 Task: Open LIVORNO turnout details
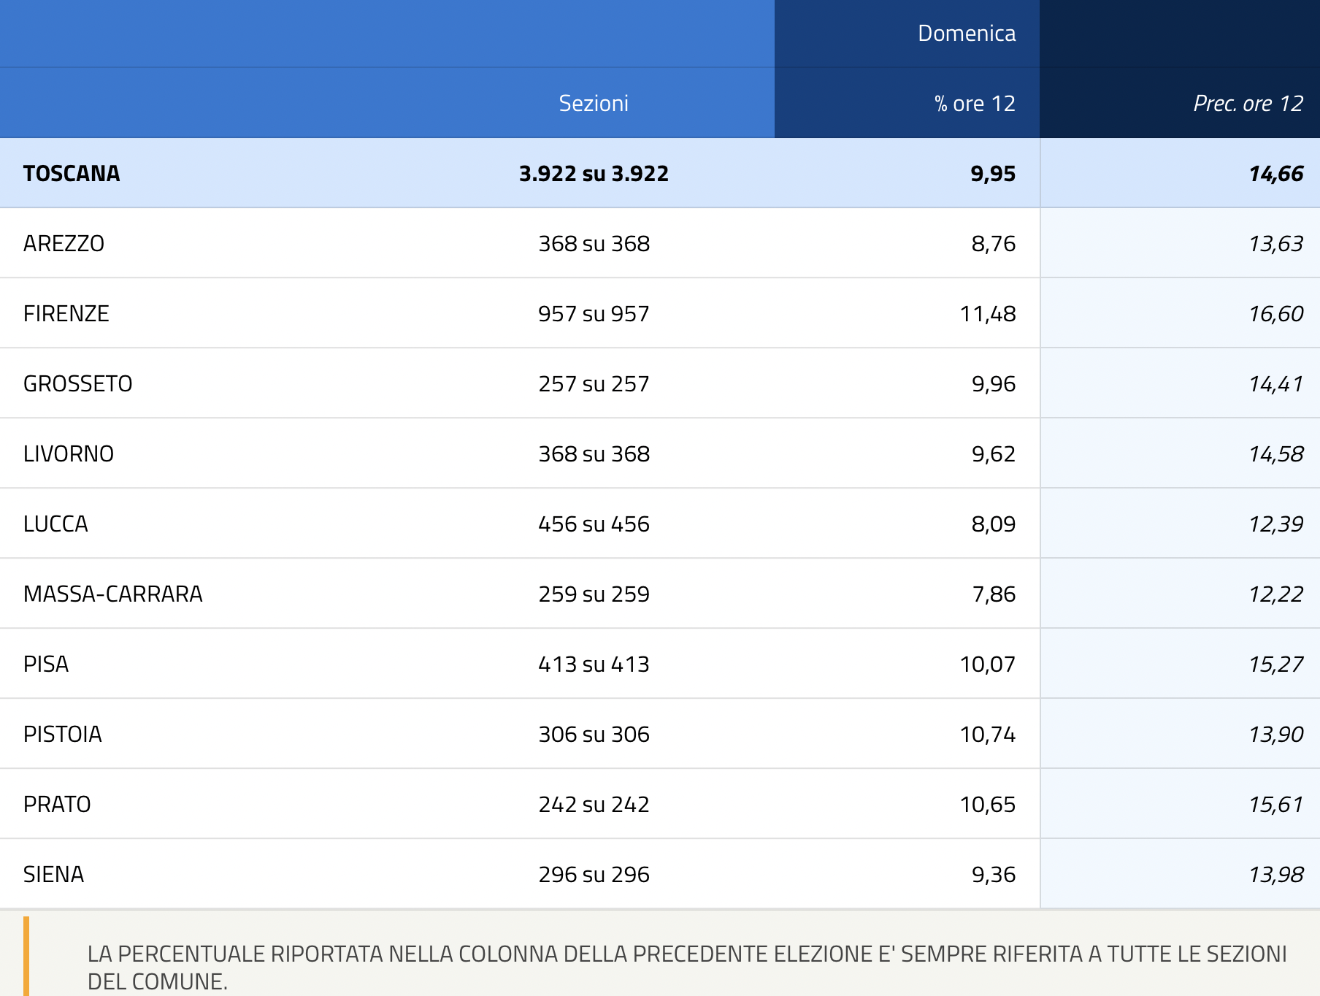[x=68, y=453]
